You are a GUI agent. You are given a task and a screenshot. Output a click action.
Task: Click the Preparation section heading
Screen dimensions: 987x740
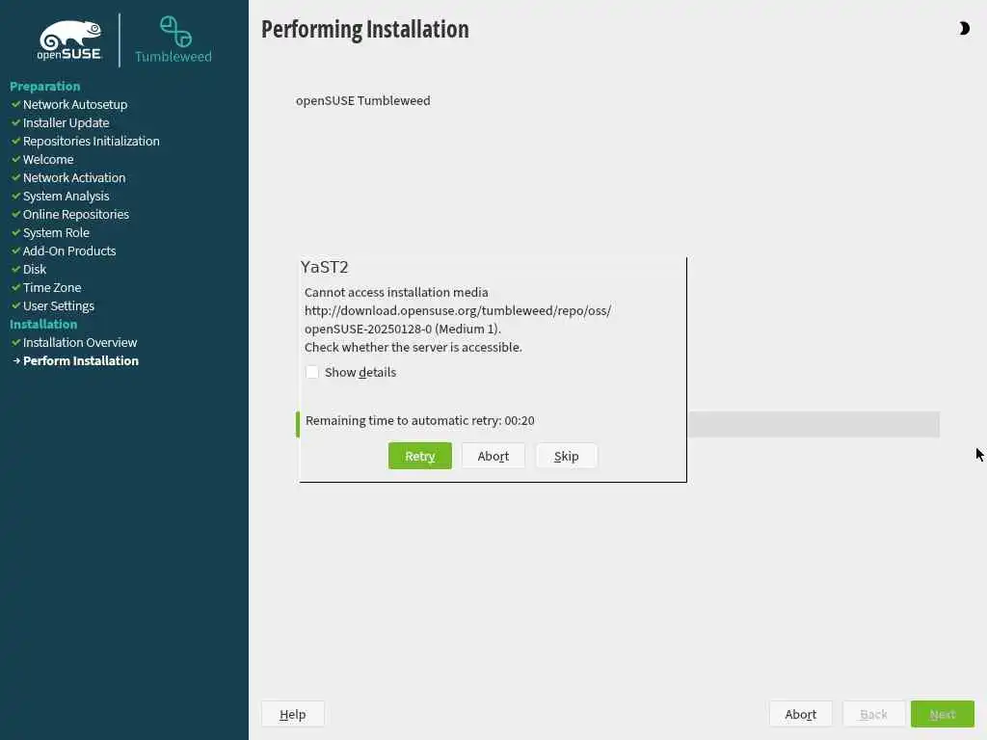tap(44, 86)
